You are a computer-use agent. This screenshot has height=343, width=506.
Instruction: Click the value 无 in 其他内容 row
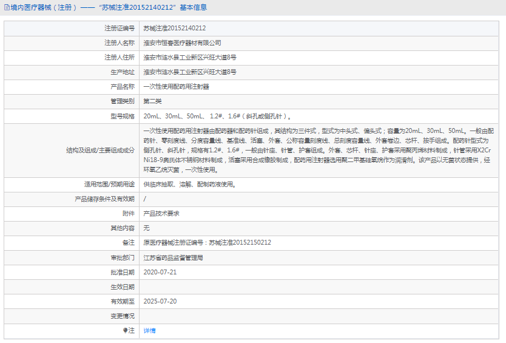(146, 228)
